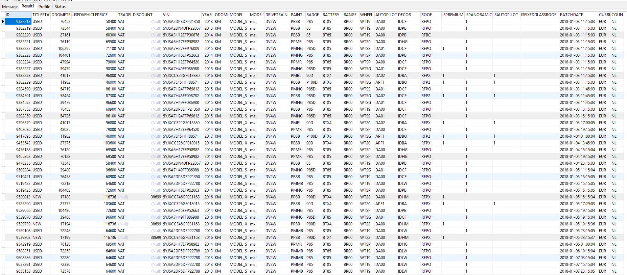Screen dimensions: 627x275
Task: Select the ISAUTOPILOT column header
Action: (506, 15)
